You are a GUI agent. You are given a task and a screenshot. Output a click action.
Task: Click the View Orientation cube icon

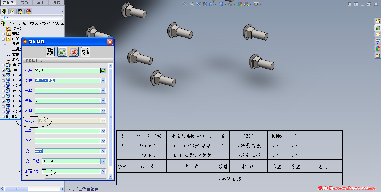(x=212, y=4)
